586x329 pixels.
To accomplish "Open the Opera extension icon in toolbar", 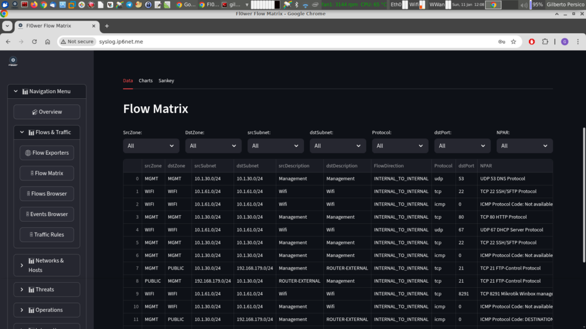I will (532, 42).
